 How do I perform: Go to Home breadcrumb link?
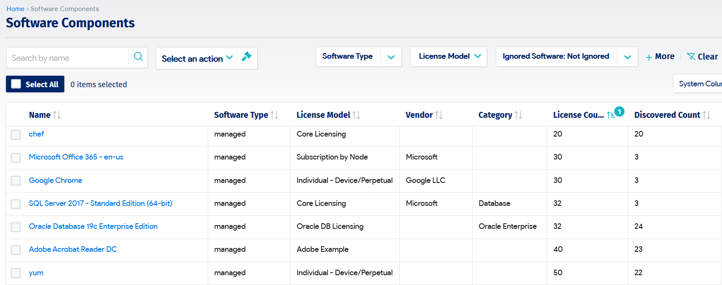point(15,9)
